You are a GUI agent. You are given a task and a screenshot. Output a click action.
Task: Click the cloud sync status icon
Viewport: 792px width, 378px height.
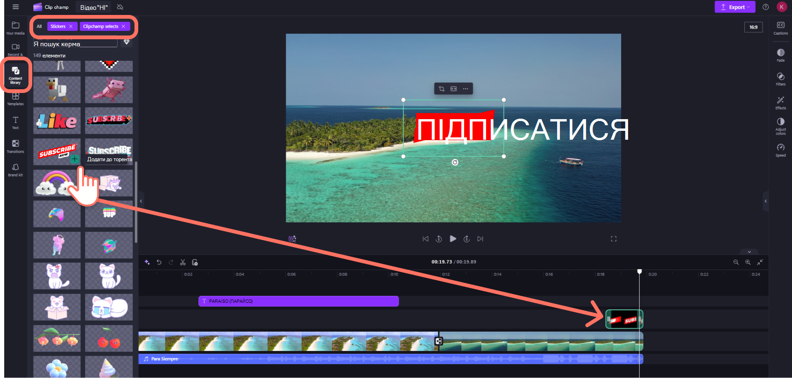point(120,7)
